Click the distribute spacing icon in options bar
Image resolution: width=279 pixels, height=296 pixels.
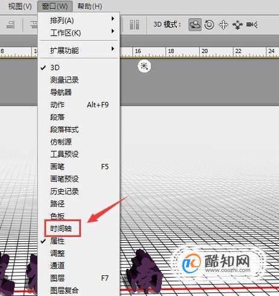[x=134, y=25]
